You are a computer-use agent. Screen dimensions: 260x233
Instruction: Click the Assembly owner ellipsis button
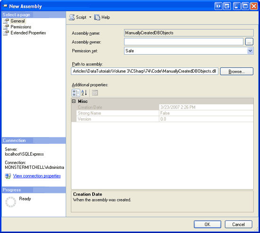tap(249, 42)
